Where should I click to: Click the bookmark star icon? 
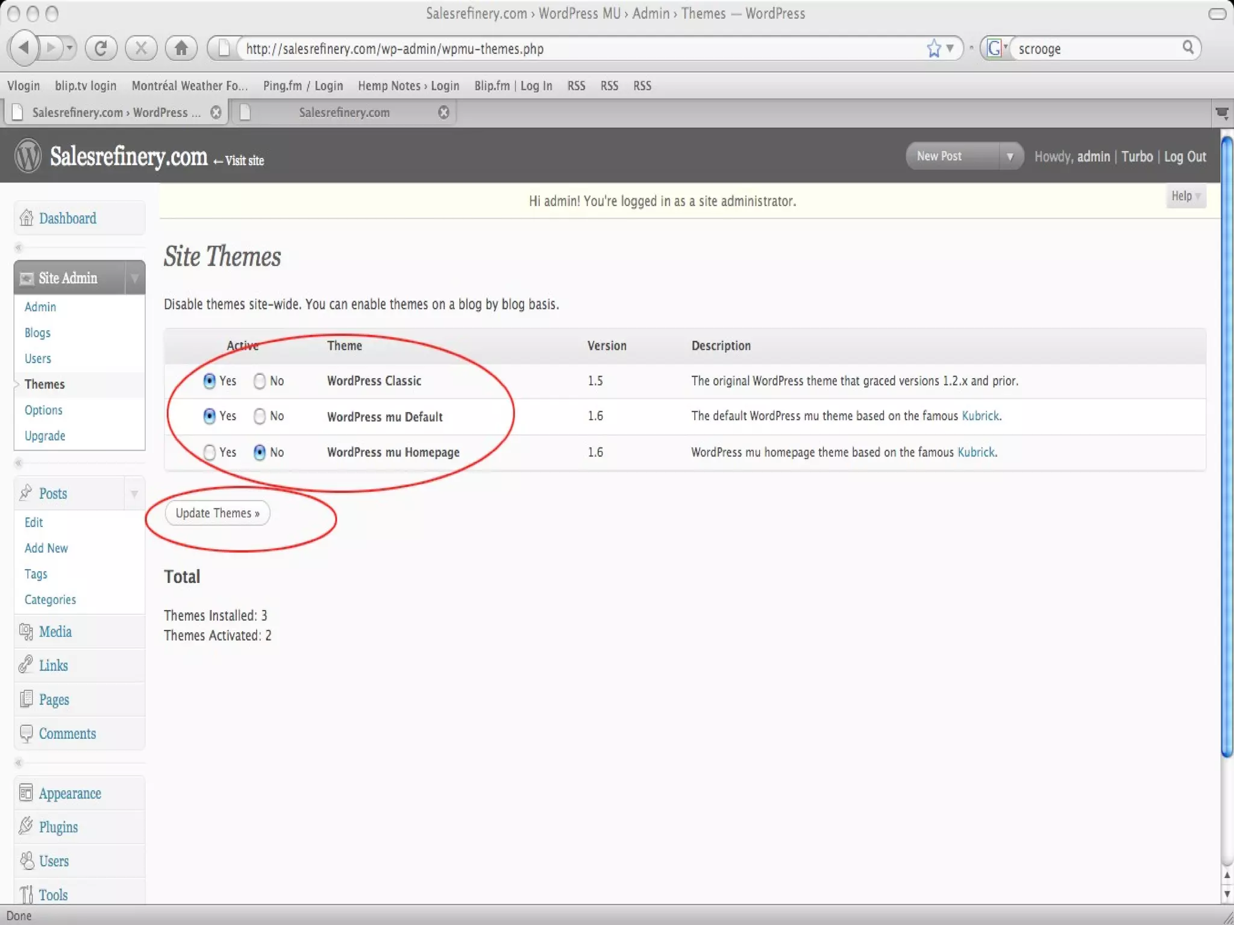point(933,48)
